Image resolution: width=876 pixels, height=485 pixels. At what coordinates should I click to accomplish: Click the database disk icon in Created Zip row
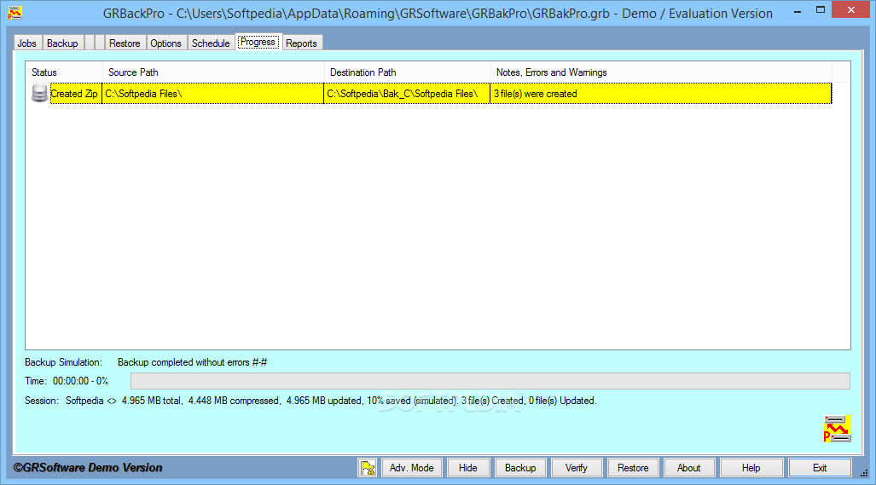(x=39, y=93)
